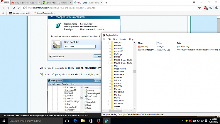Open Microsoft Edge from the taskbar
This screenshot has height=124, width=220.
(x=75, y=121)
